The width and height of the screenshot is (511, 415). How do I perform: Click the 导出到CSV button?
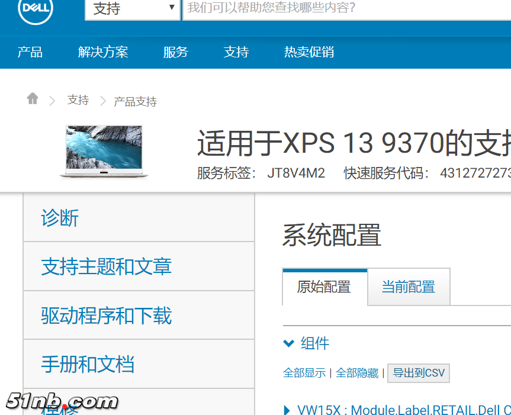pos(418,373)
